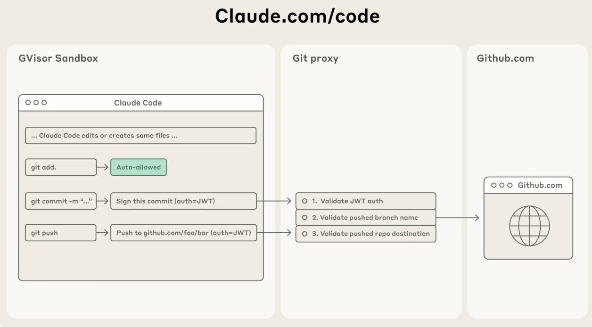Click the three circles in Github.com titlebar
Screen dimensions: 592x327
coord(502,185)
